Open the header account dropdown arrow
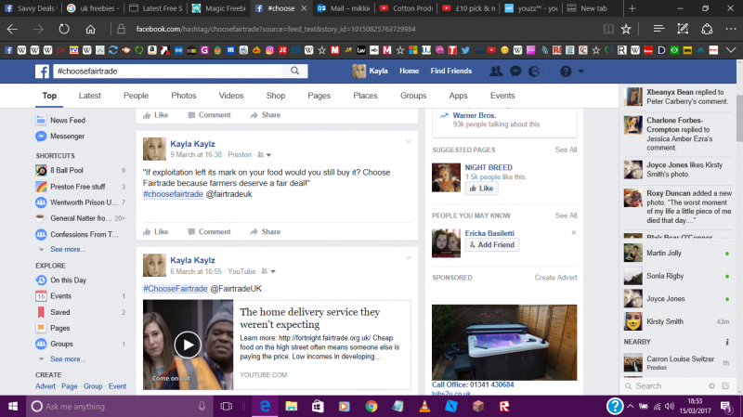Viewport: 743px width, 417px height. click(x=581, y=72)
